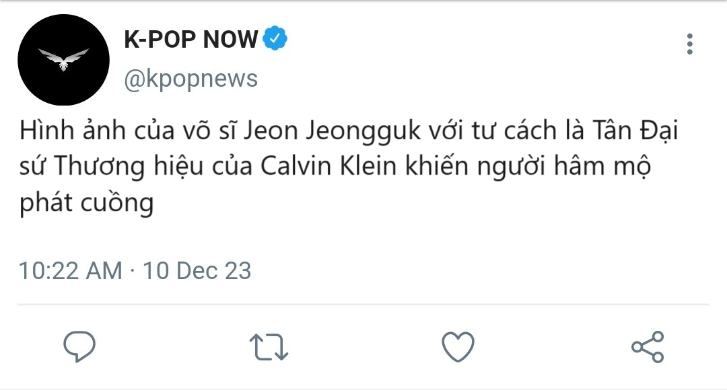Open the K-POP NOW profile picture
Image resolution: width=727 pixels, height=390 pixels.
coord(63,60)
